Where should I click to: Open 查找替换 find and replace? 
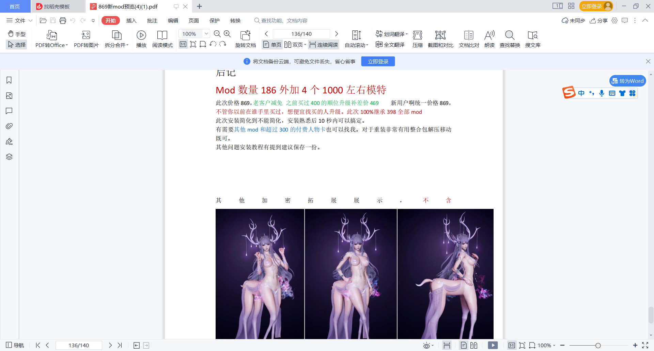pyautogui.click(x=510, y=39)
